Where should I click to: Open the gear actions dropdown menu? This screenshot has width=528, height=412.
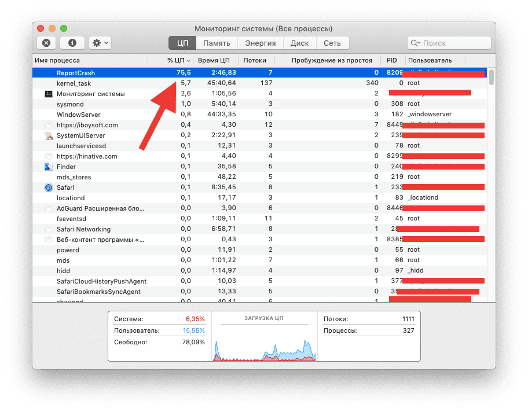click(100, 43)
